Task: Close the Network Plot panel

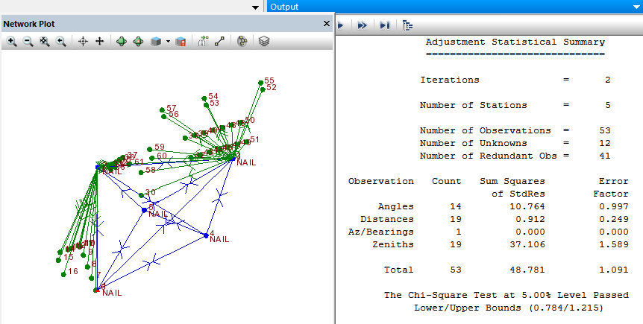Action: click(326, 24)
